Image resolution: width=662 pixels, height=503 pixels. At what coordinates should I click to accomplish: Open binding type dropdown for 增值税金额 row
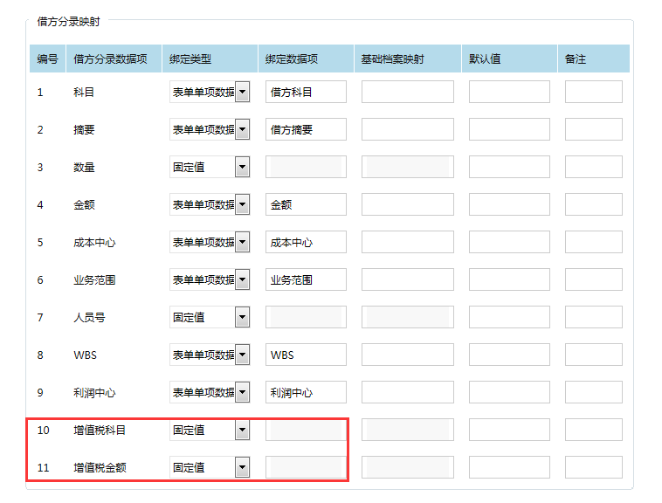tap(242, 467)
